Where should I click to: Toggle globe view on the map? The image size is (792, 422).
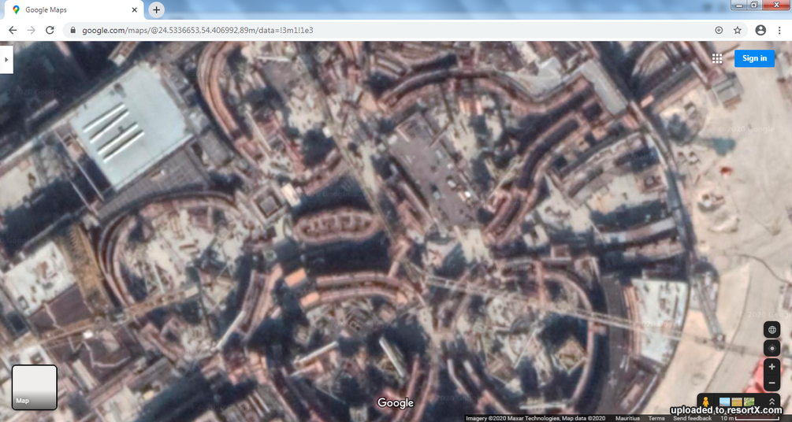(772, 330)
